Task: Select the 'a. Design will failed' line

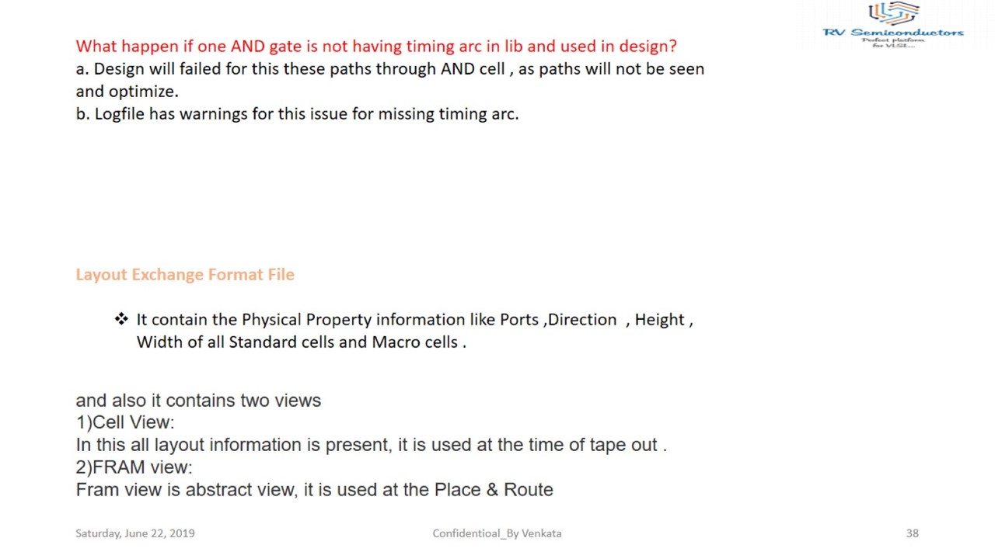Action: tap(389, 69)
